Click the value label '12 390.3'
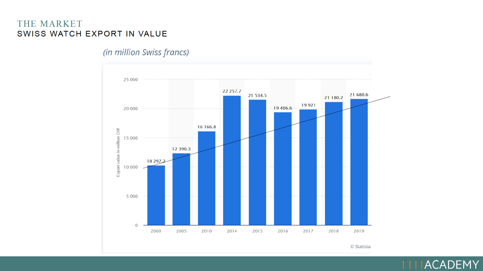This screenshot has width=483, height=271. [181, 149]
